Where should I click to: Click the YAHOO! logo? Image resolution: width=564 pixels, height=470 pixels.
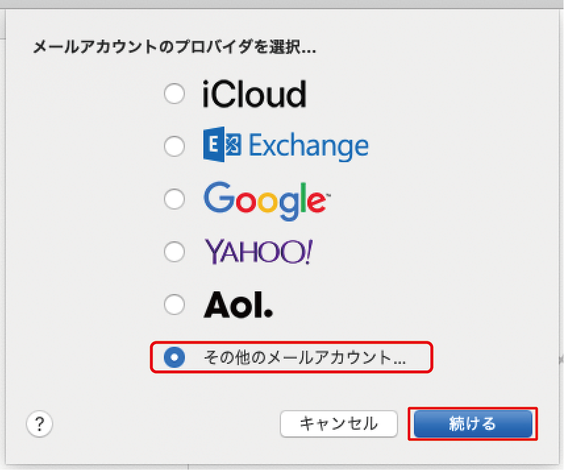(x=259, y=252)
